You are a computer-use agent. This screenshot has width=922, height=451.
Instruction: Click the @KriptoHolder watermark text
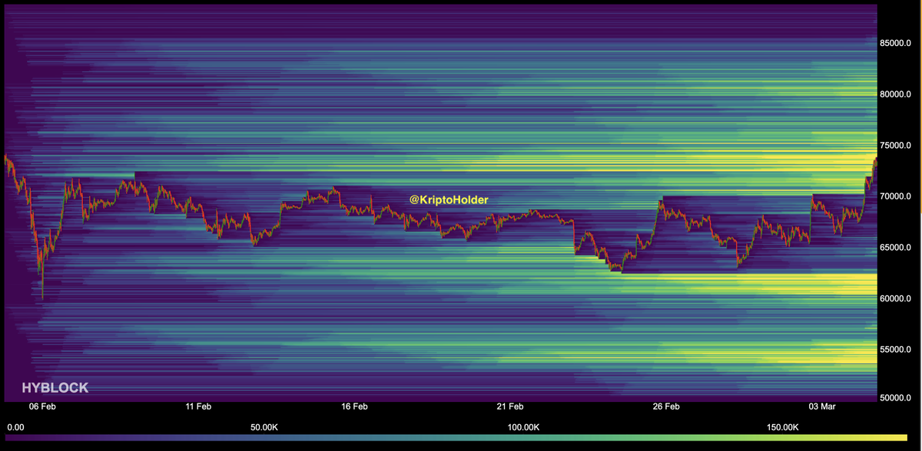point(449,199)
